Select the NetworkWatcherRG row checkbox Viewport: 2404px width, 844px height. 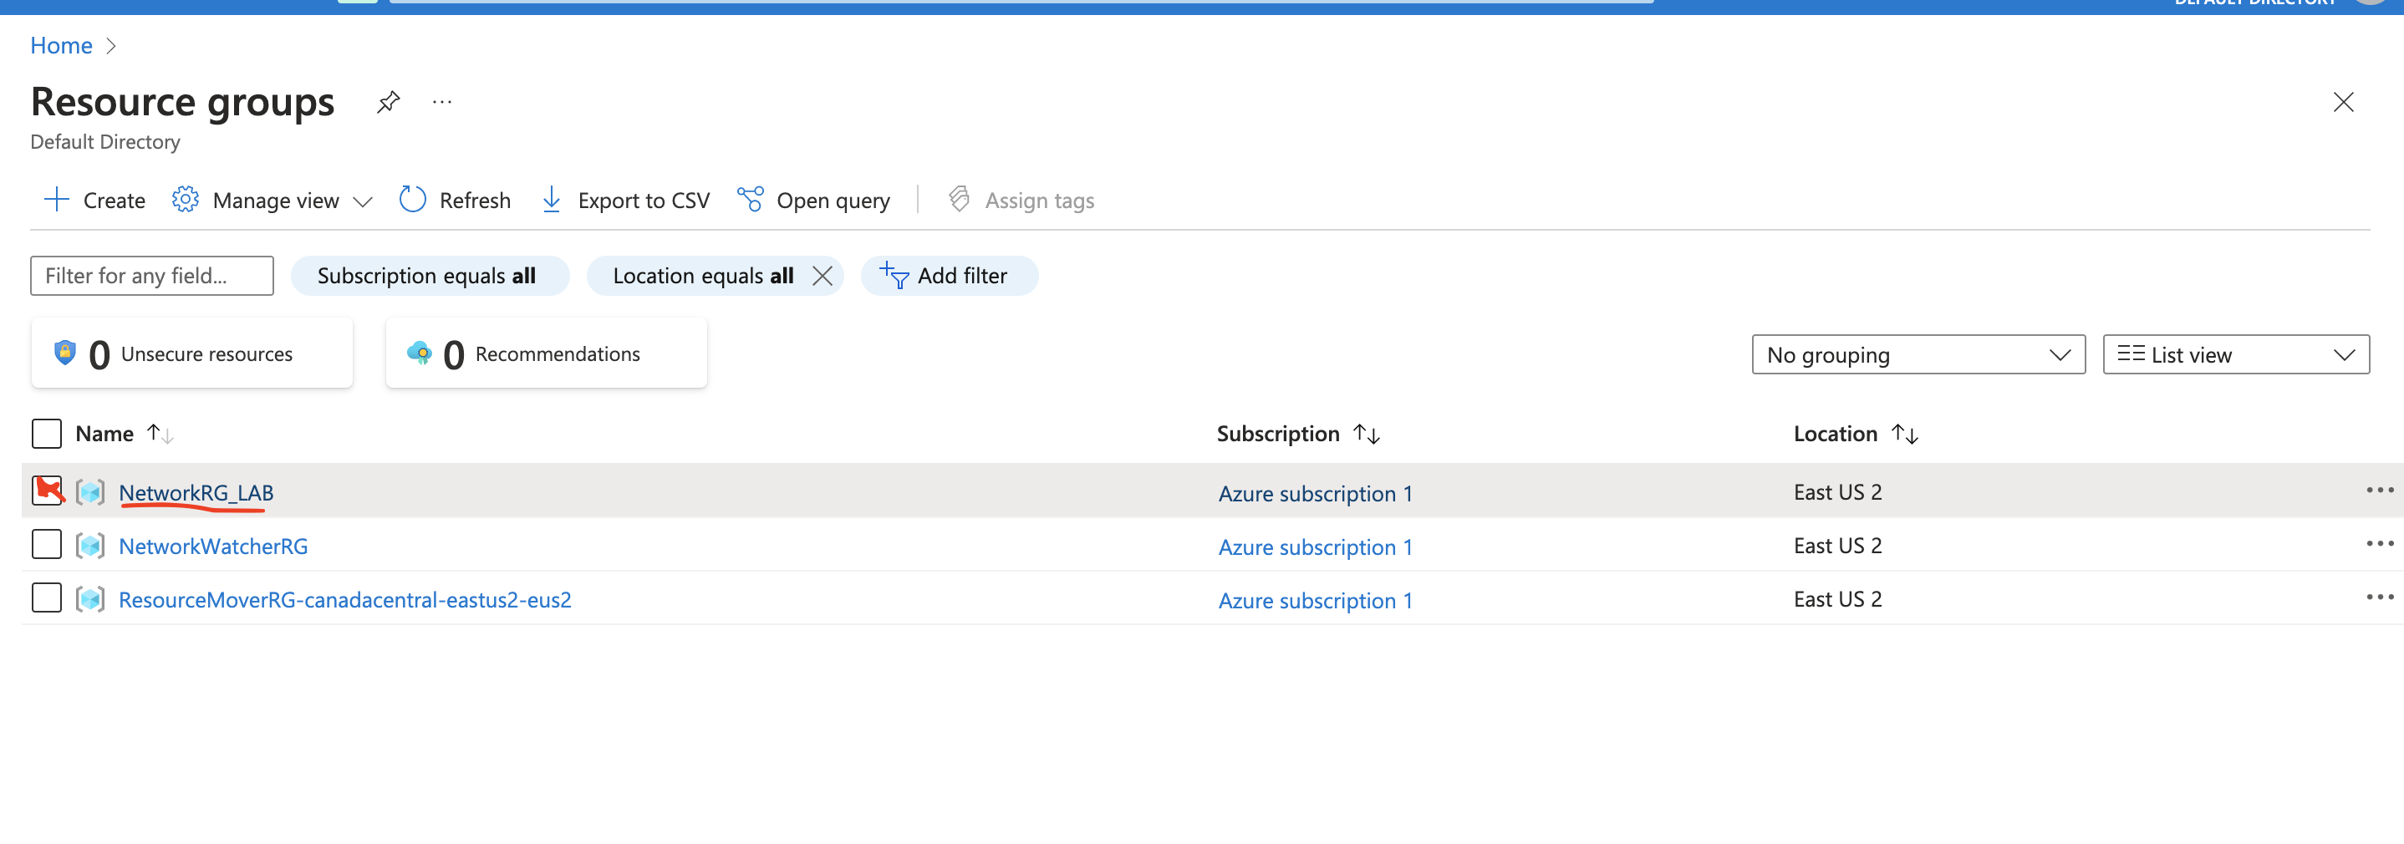coord(47,545)
